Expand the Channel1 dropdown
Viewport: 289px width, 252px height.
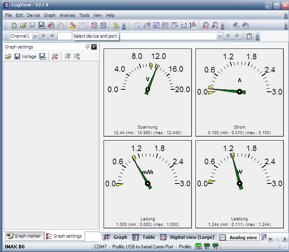coord(35,36)
